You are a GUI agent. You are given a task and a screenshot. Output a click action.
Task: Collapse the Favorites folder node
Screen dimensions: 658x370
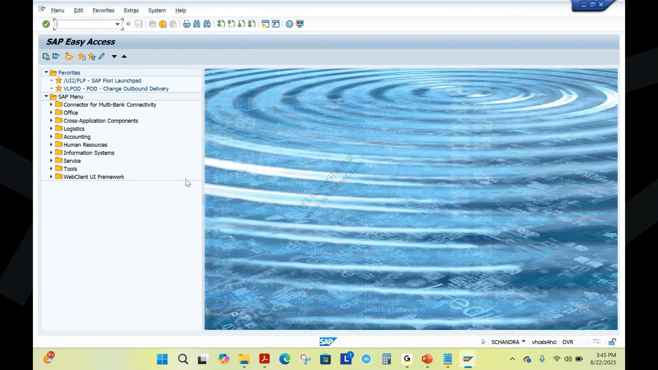pyautogui.click(x=46, y=72)
